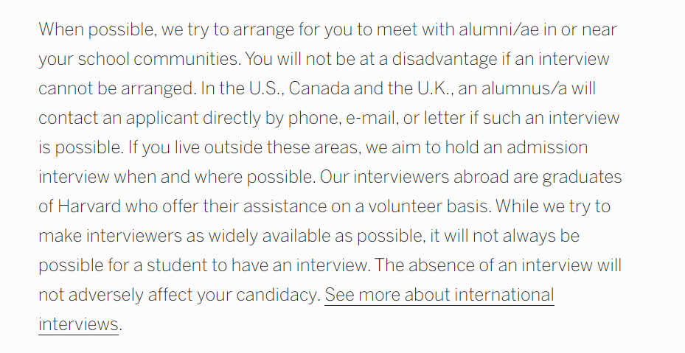Click on the word 'phone,'
The image size is (685, 353).
coord(315,119)
